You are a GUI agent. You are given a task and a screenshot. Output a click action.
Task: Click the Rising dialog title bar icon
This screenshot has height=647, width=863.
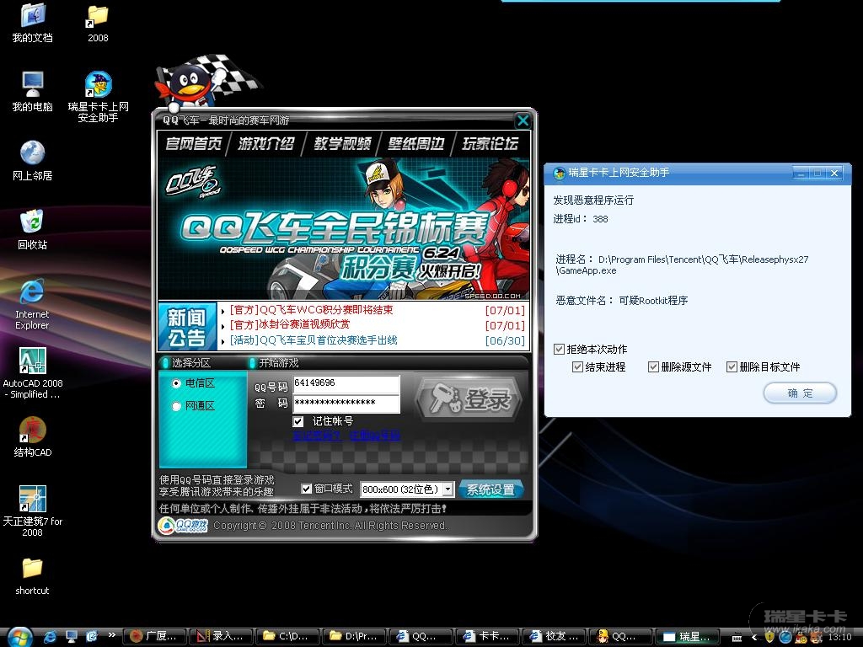tap(560, 174)
